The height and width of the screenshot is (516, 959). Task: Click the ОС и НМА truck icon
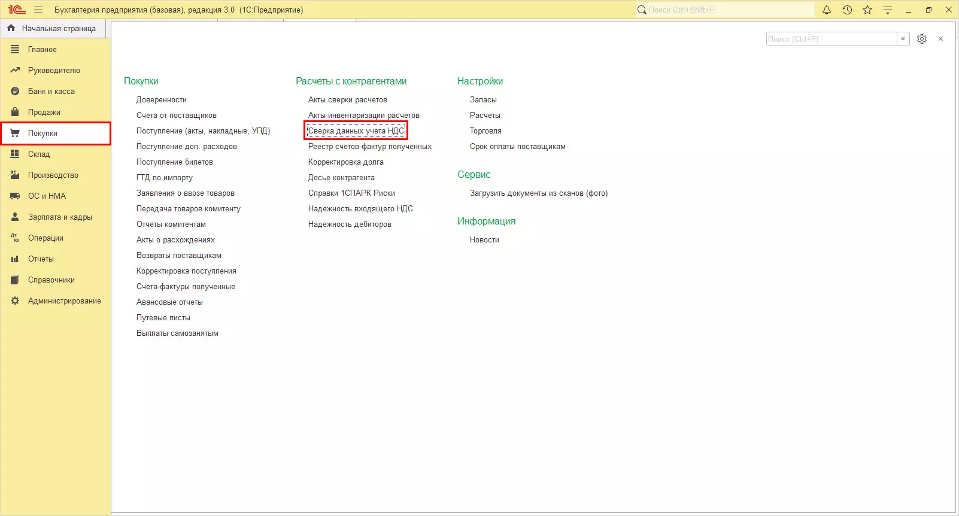(x=15, y=196)
